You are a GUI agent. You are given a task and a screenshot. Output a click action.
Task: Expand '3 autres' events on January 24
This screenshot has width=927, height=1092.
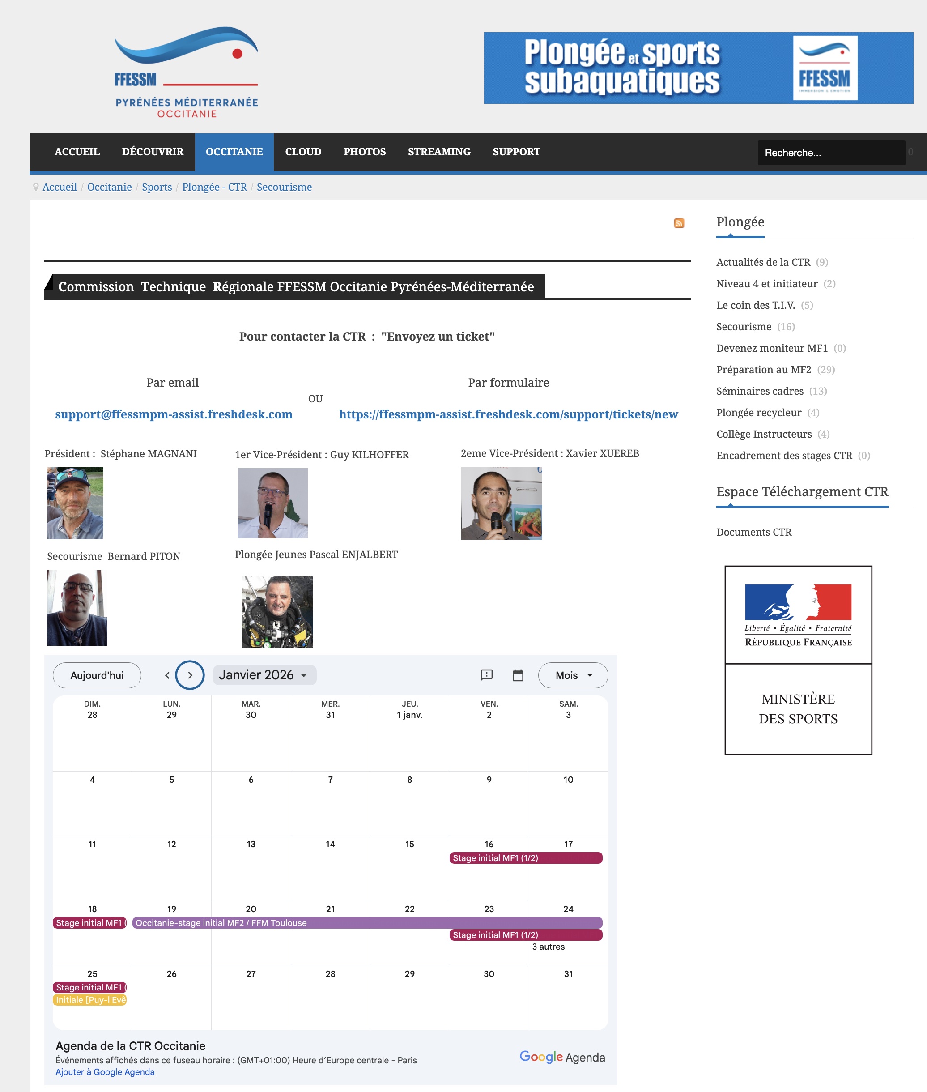548,947
